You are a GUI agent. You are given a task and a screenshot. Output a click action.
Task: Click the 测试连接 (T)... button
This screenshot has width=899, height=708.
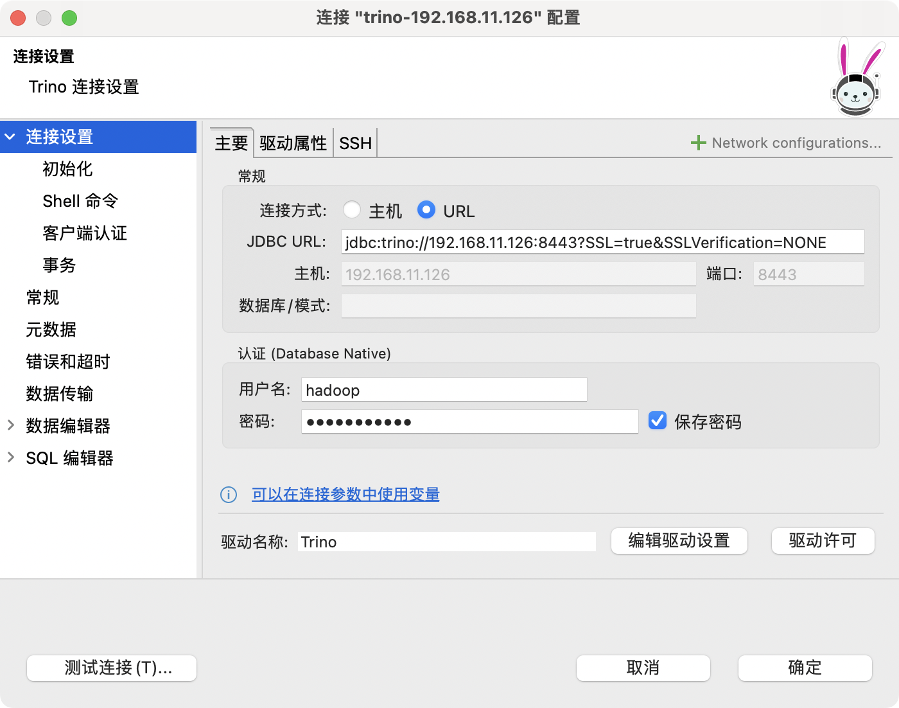click(x=112, y=668)
